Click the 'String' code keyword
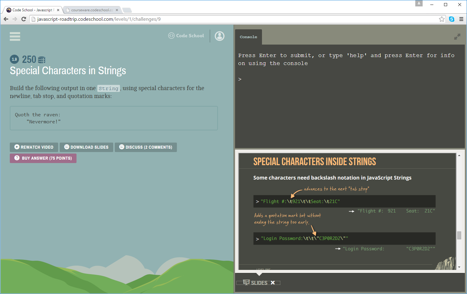The height and width of the screenshot is (294, 467). tap(109, 88)
